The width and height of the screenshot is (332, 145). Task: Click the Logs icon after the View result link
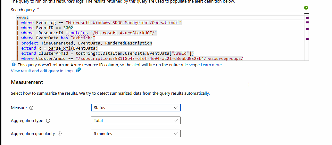point(78,71)
